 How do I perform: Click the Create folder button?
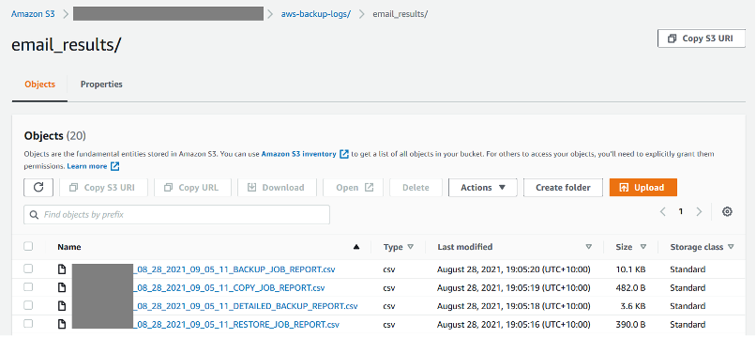(x=563, y=188)
